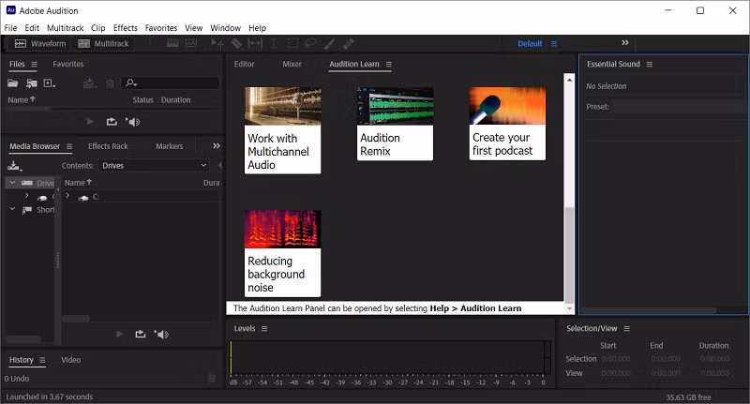750x404 pixels.
Task: Toggle spectral pitch display icon
Action: click(x=191, y=43)
